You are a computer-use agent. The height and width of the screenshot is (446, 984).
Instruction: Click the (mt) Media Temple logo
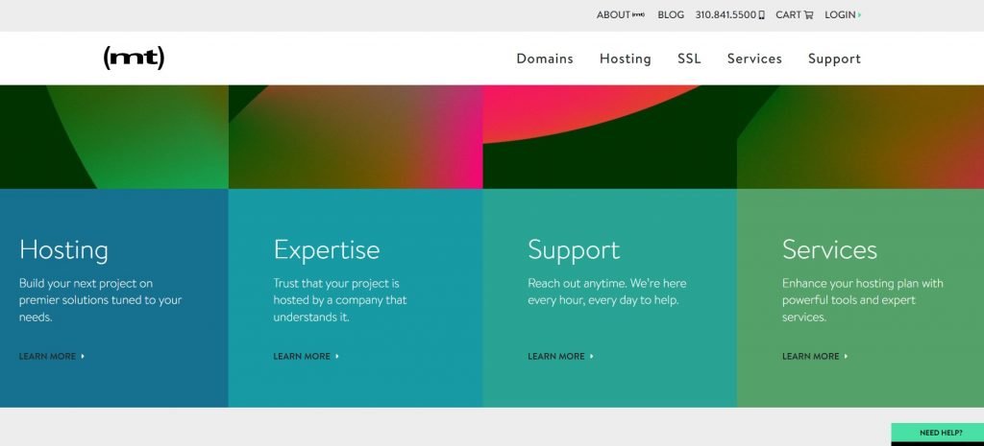point(134,59)
